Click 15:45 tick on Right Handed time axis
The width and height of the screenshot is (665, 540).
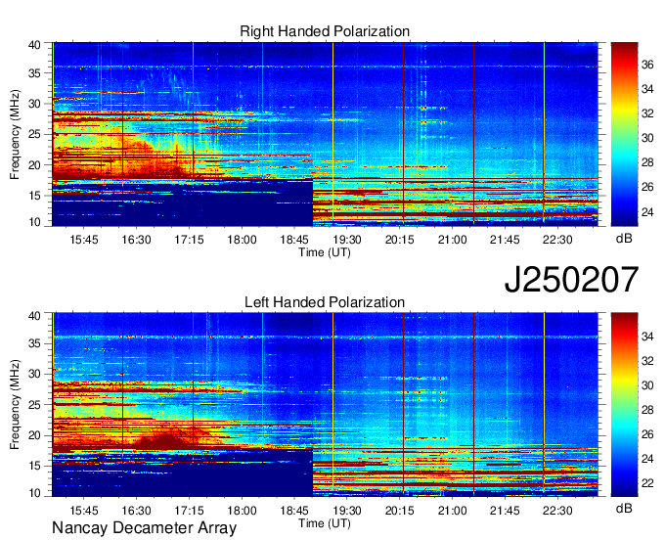pos(84,240)
